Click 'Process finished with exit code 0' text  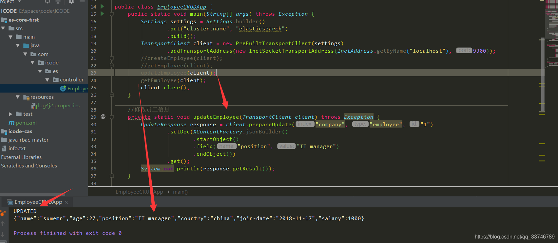(67, 233)
